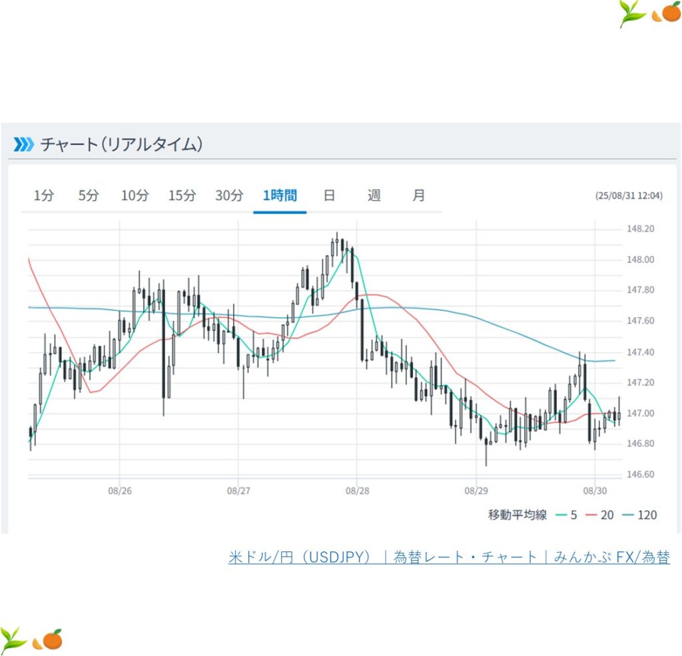The width and height of the screenshot is (682, 656).
Task: Click the 146.60 price axis label
Action: [640, 475]
